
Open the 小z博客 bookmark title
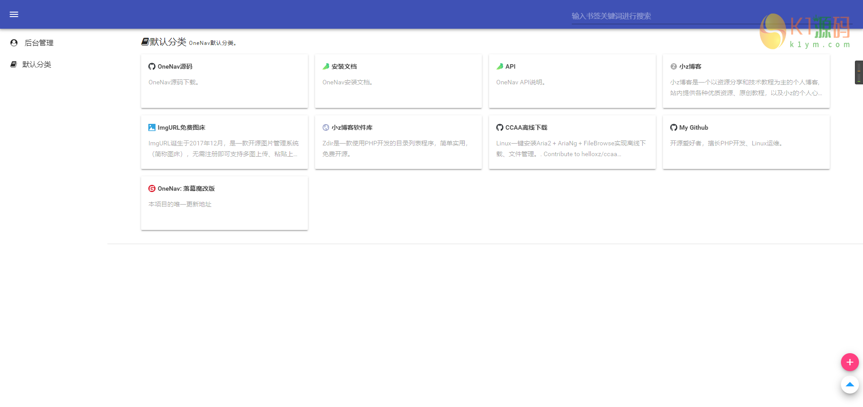coord(690,66)
